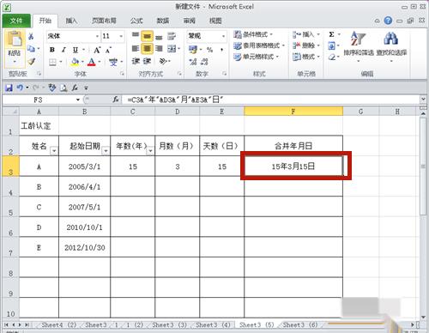Open Sort and Filter tool
This screenshot has height=333, width=429.
(359, 45)
